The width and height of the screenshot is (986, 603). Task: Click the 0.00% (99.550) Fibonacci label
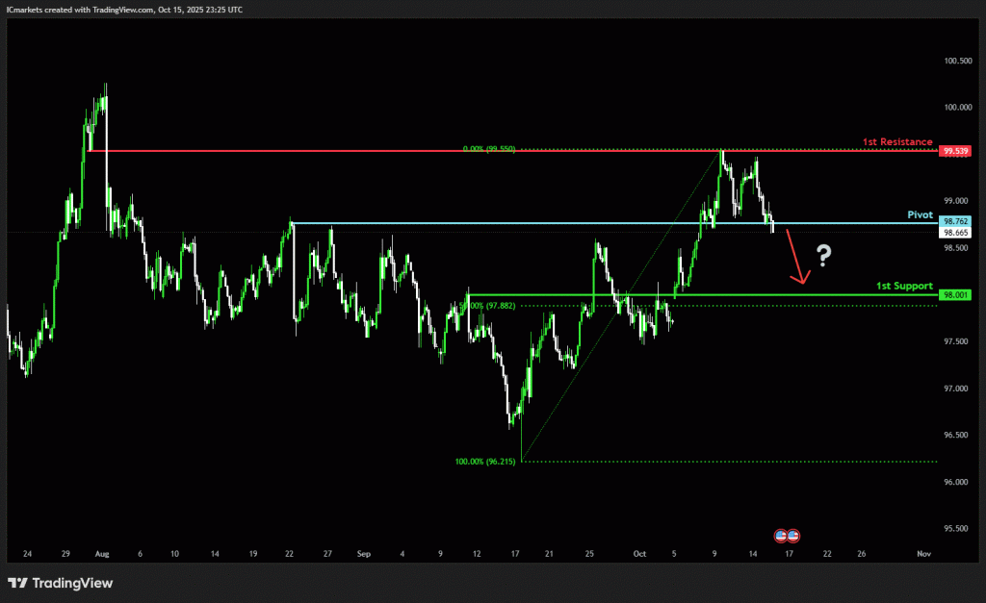point(489,149)
